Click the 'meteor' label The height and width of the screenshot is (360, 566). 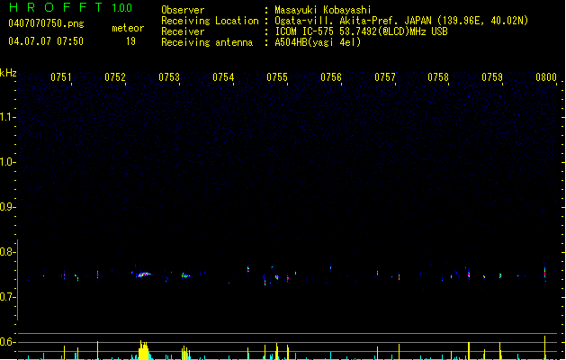tap(128, 28)
